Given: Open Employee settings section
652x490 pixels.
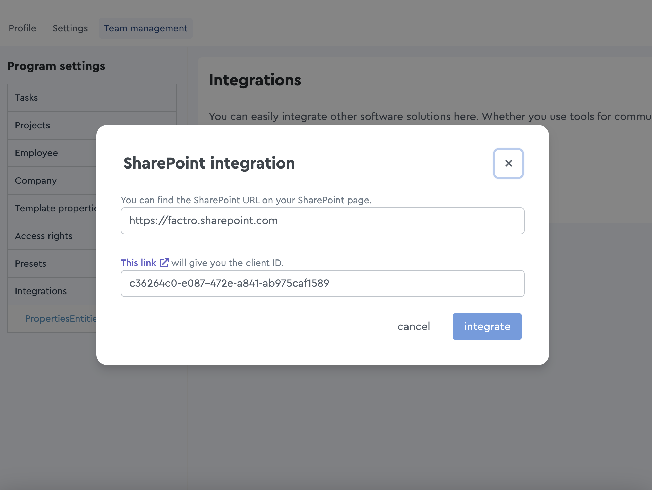Looking at the screenshot, I should point(52,153).
